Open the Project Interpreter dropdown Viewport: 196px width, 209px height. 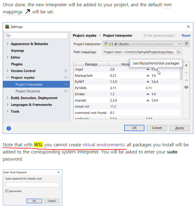point(142,44)
